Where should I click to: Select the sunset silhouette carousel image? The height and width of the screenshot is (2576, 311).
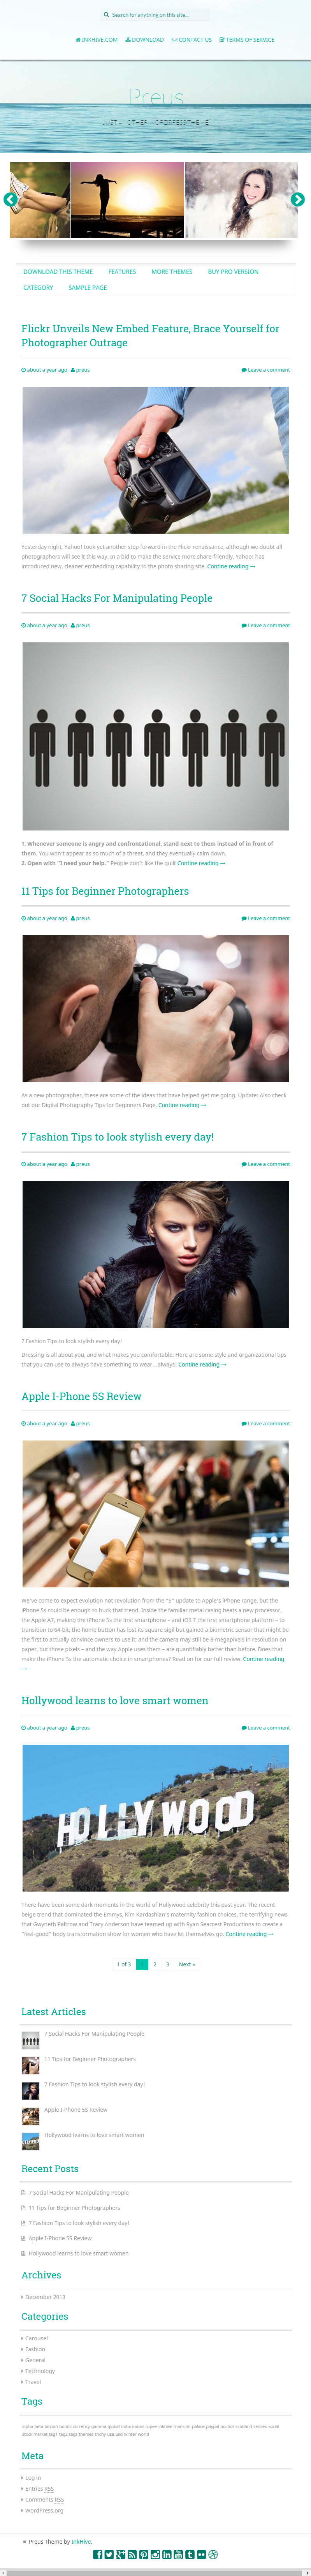[x=128, y=200]
